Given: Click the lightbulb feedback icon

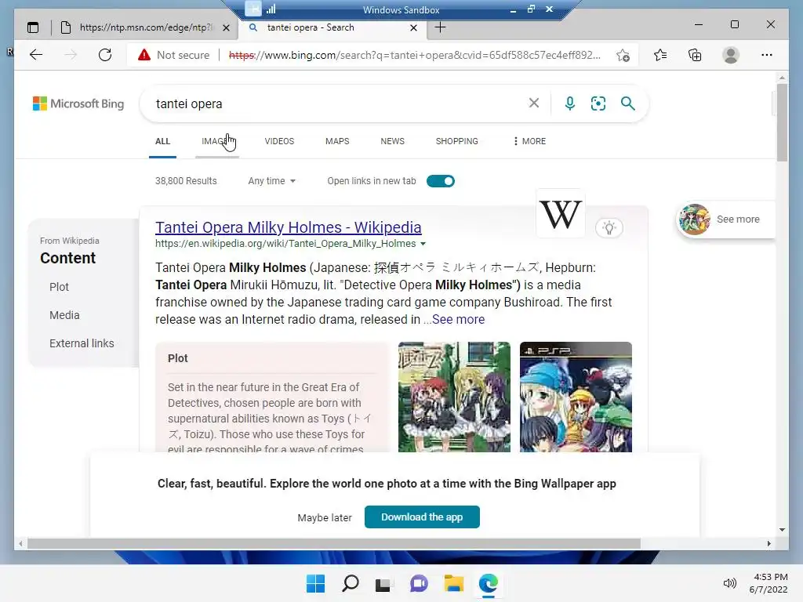Looking at the screenshot, I should pos(609,228).
